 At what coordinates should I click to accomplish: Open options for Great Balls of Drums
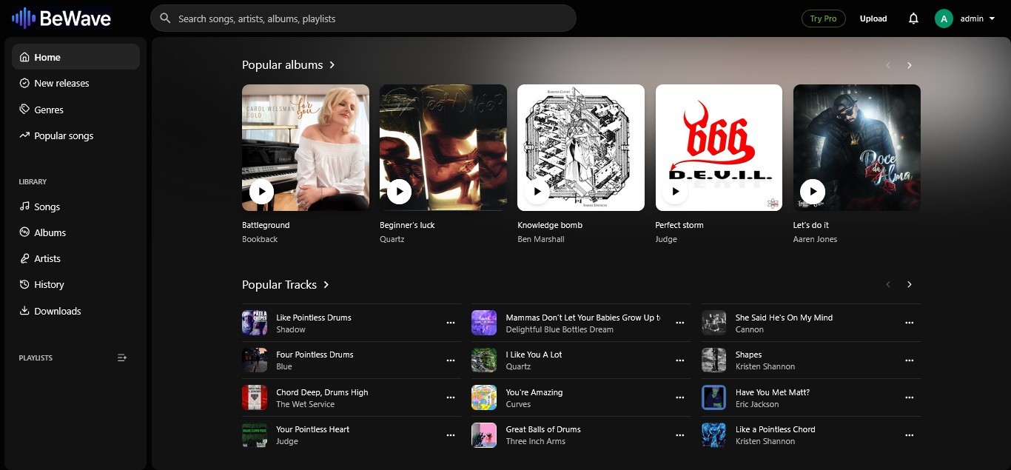tap(680, 435)
